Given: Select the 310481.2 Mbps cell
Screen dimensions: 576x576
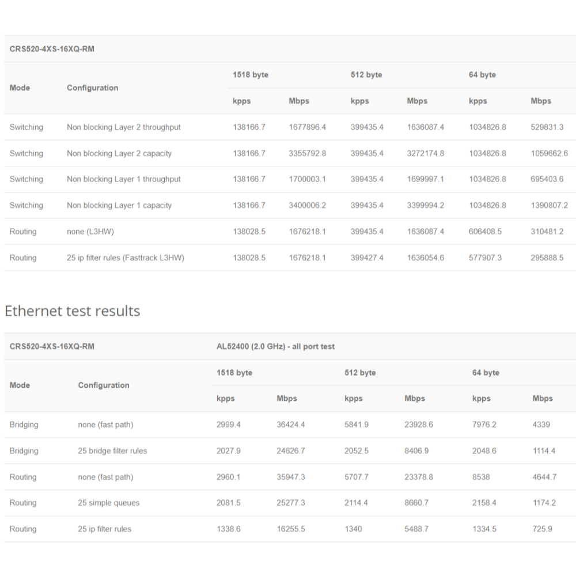Looking at the screenshot, I should (x=547, y=232).
